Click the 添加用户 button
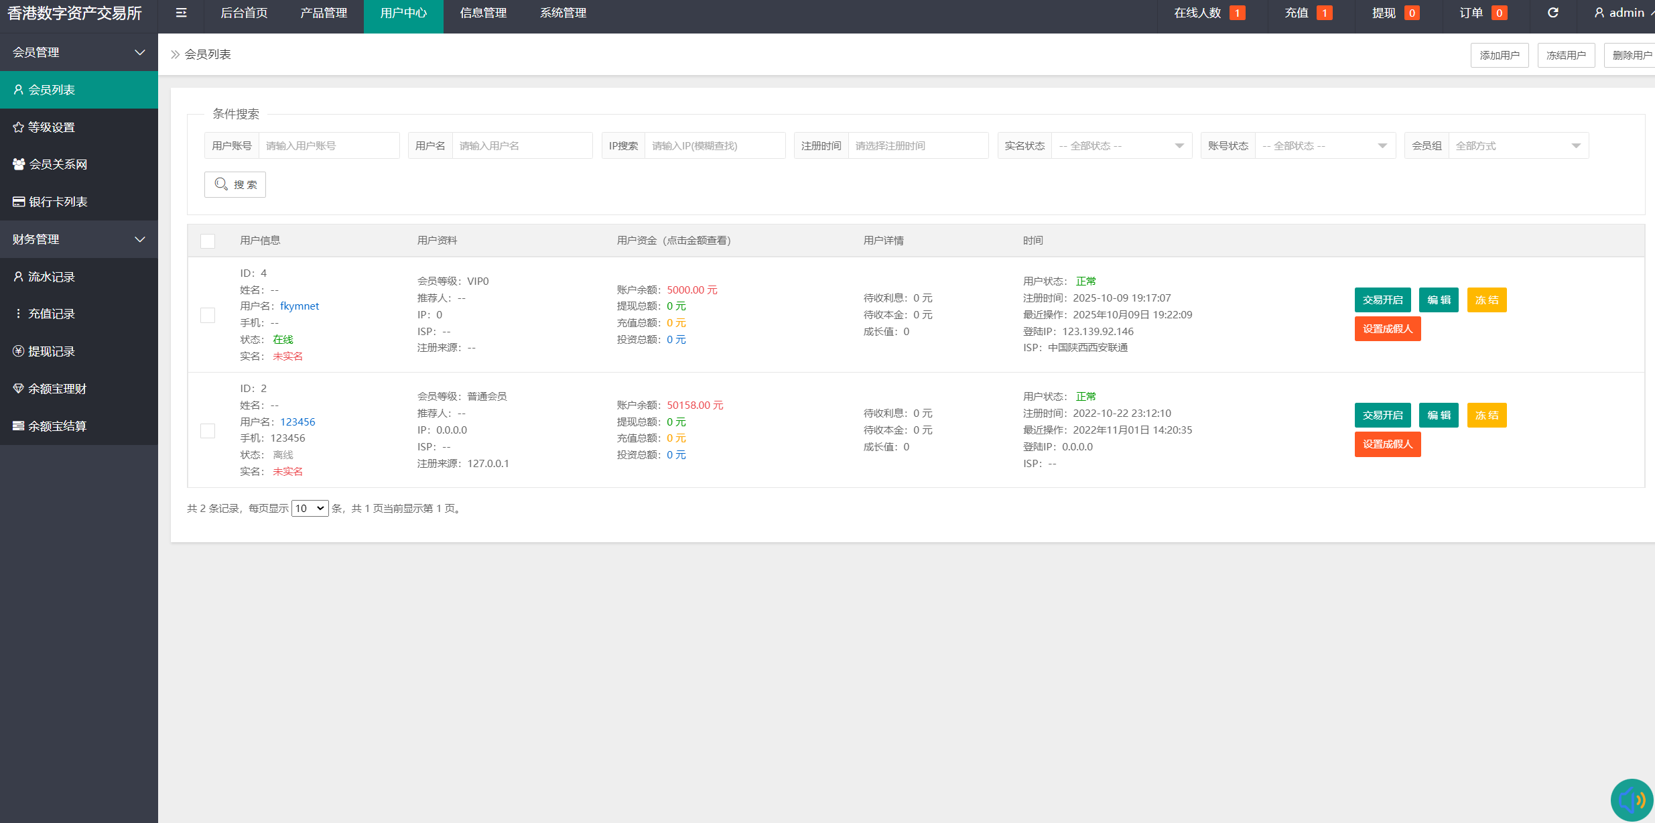Screen dimensions: 1655x823 [x=1499, y=55]
